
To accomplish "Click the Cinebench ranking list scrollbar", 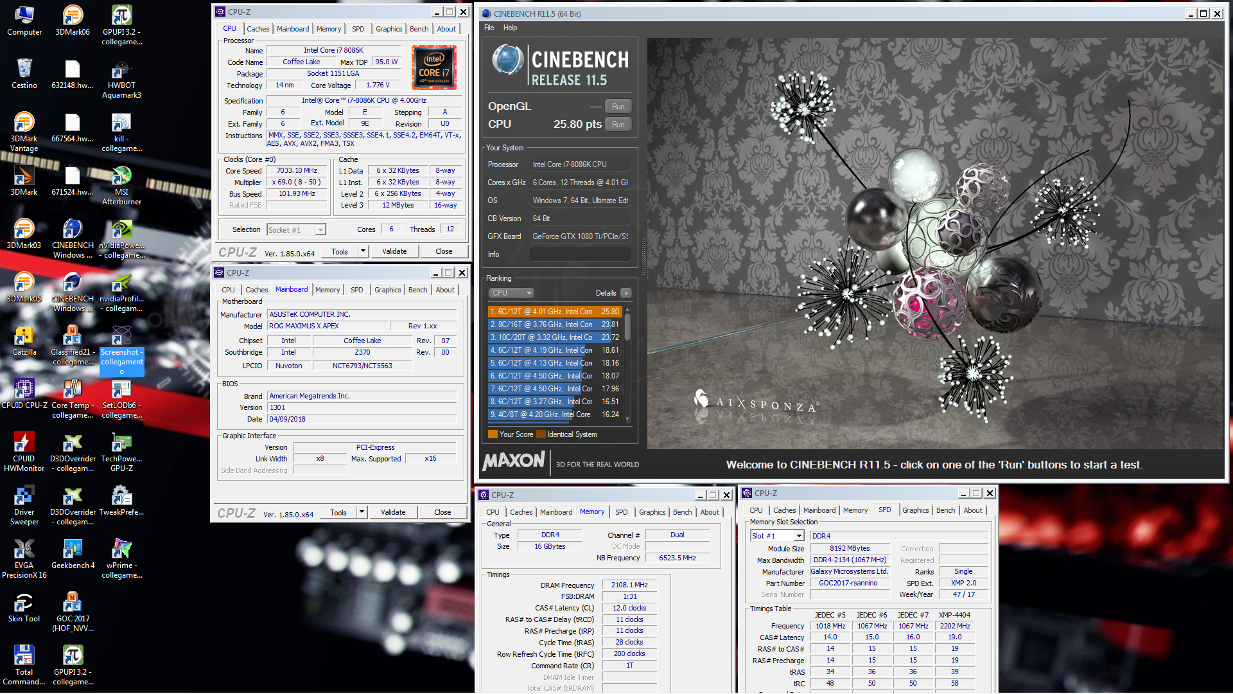I will coord(627,364).
